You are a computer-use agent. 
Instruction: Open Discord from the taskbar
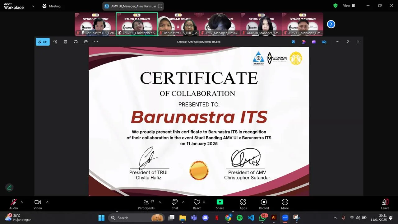coord(206,218)
